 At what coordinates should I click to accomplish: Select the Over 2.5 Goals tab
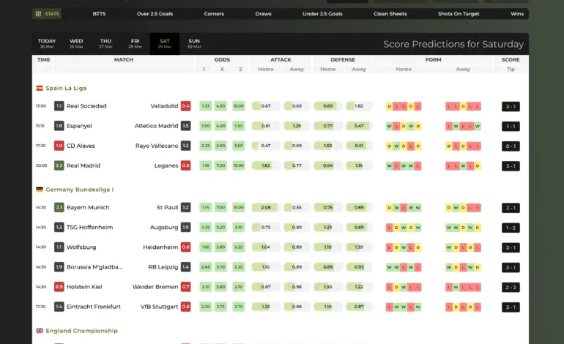coord(155,14)
